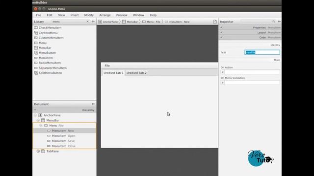Open the Window menu
The width and height of the screenshot is (314, 176).
(138, 15)
